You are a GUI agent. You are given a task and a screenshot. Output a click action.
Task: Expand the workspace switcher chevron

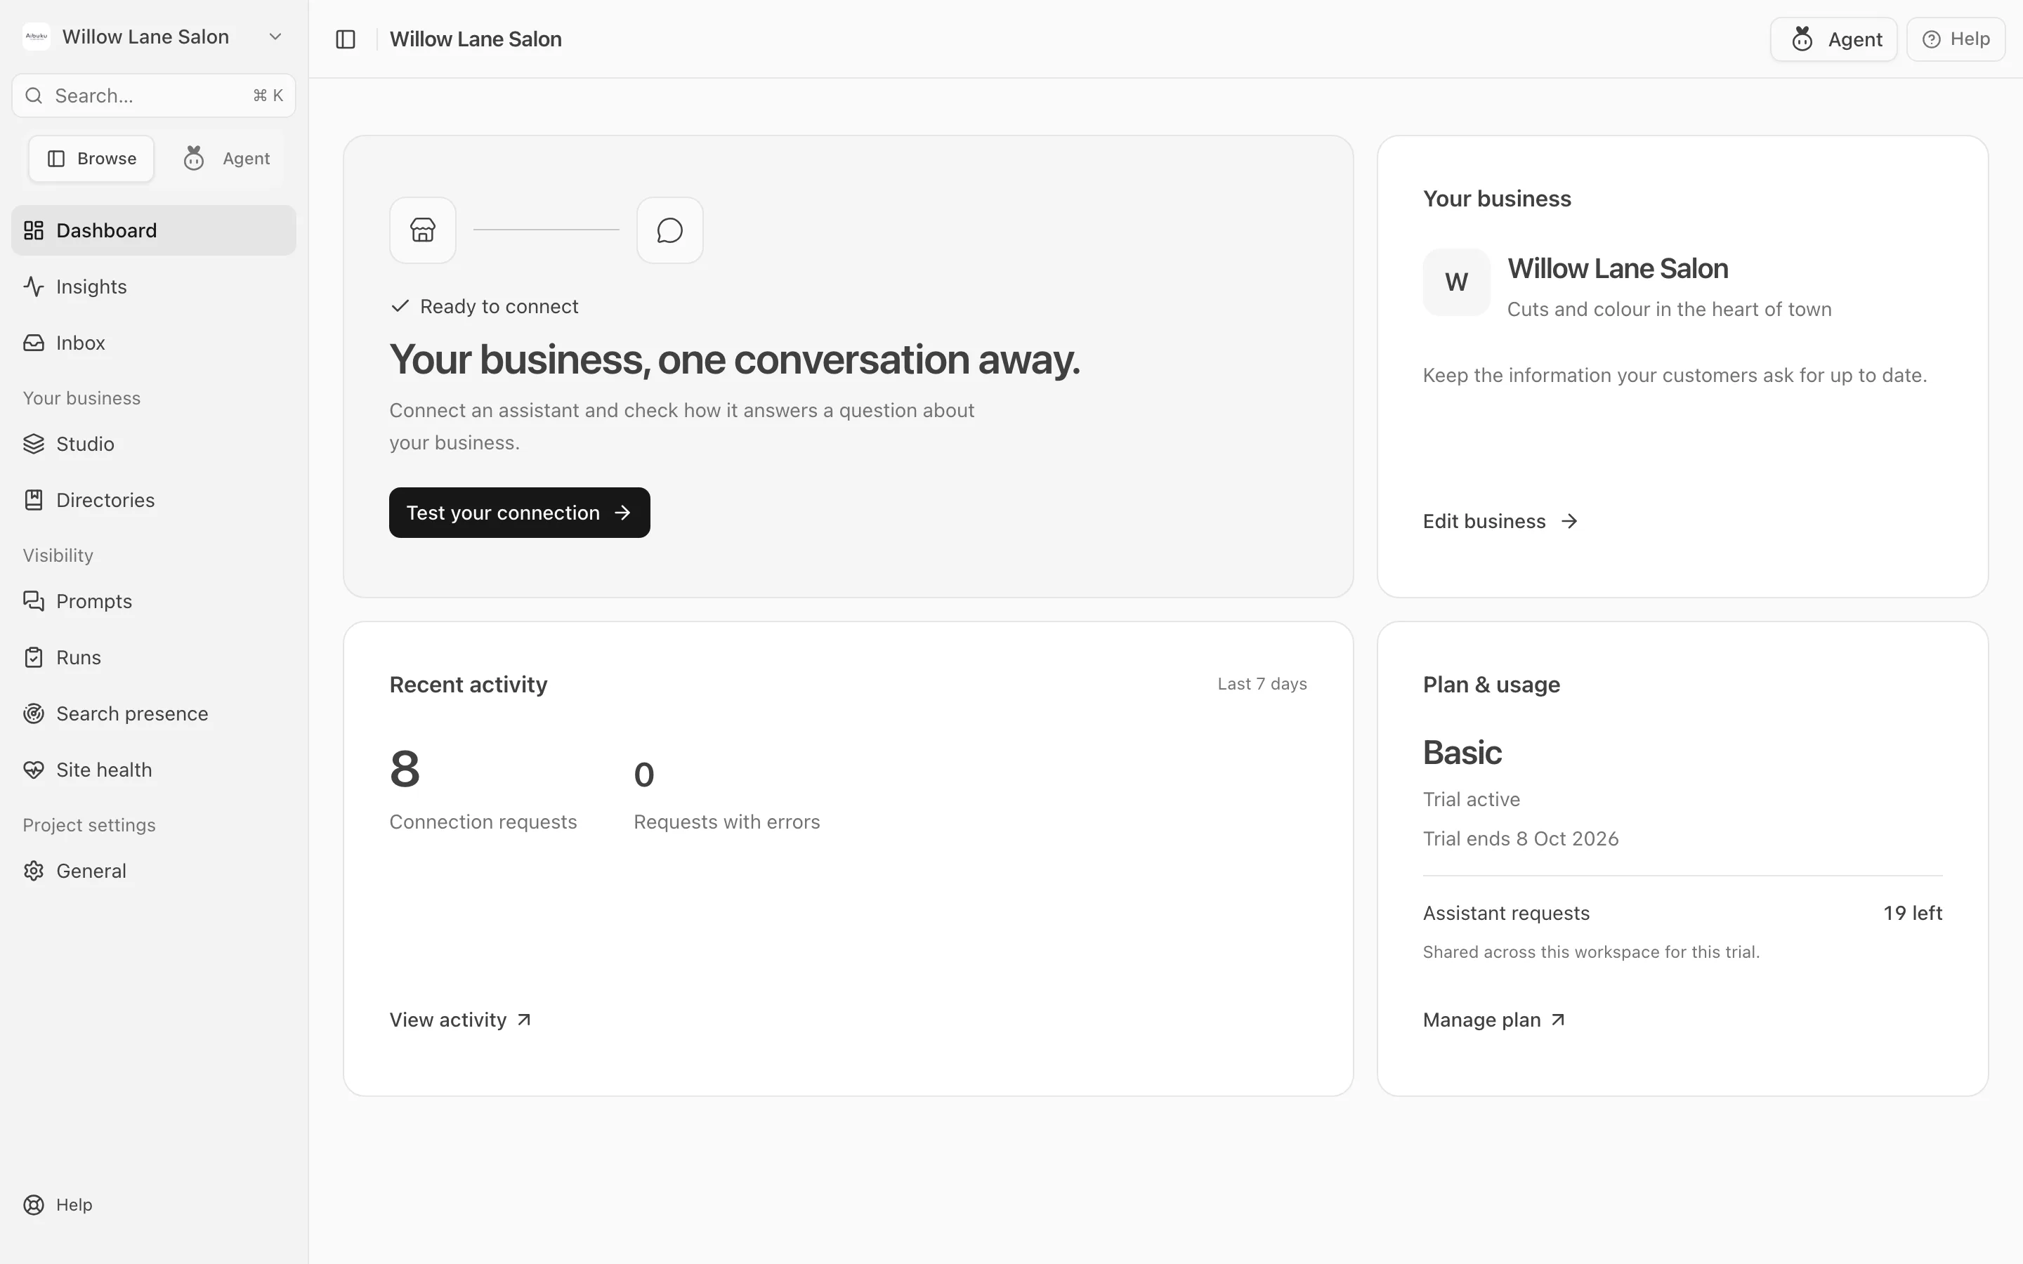click(275, 37)
